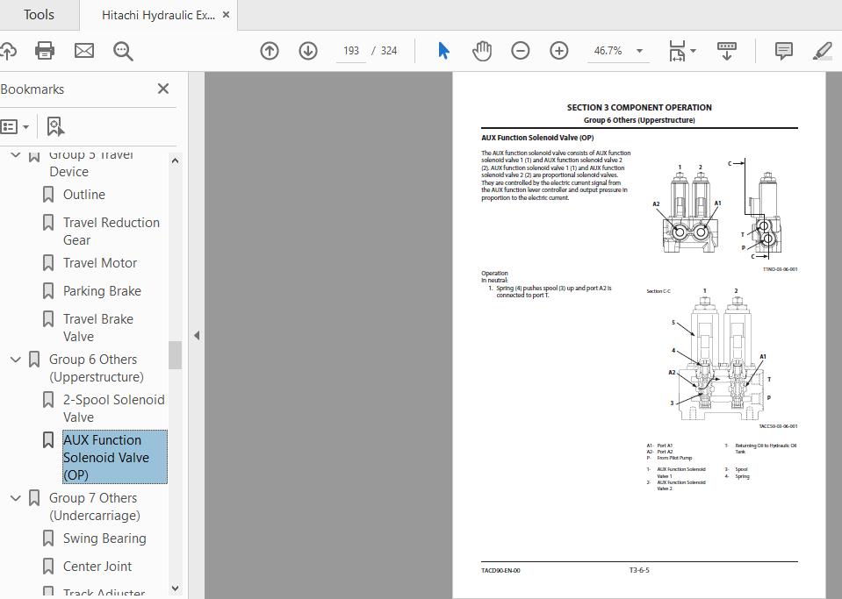Collapse the Group 6 Others (Upperstructure) bookmark
The image size is (842, 599).
[x=16, y=360]
